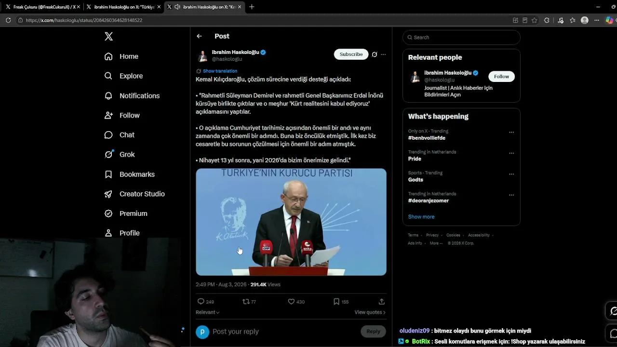Open the X logo home link
This screenshot has width=617, height=347.
click(x=109, y=37)
